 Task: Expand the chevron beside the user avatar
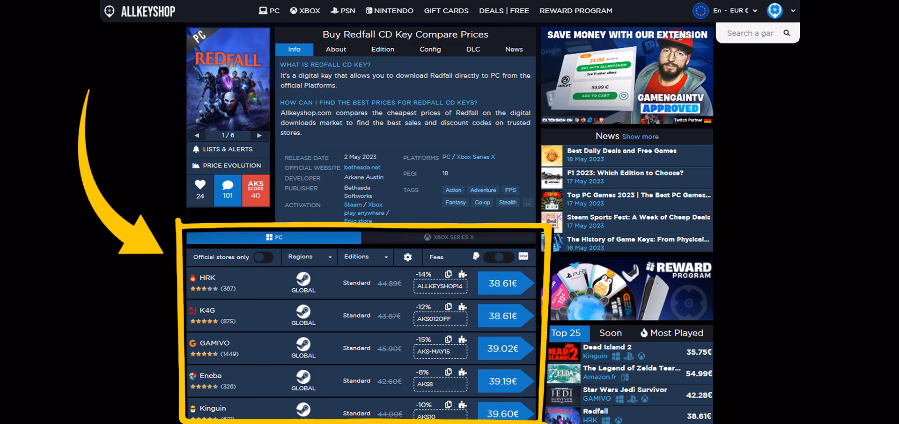(793, 11)
